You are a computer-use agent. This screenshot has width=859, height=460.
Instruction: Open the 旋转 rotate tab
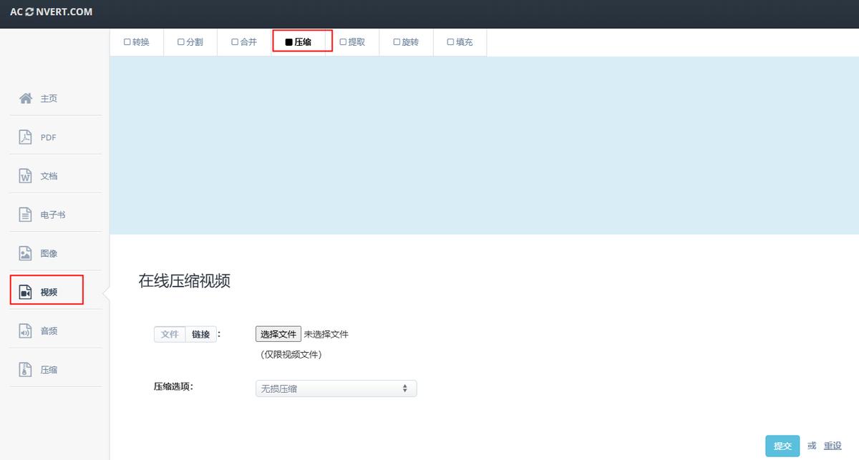406,42
